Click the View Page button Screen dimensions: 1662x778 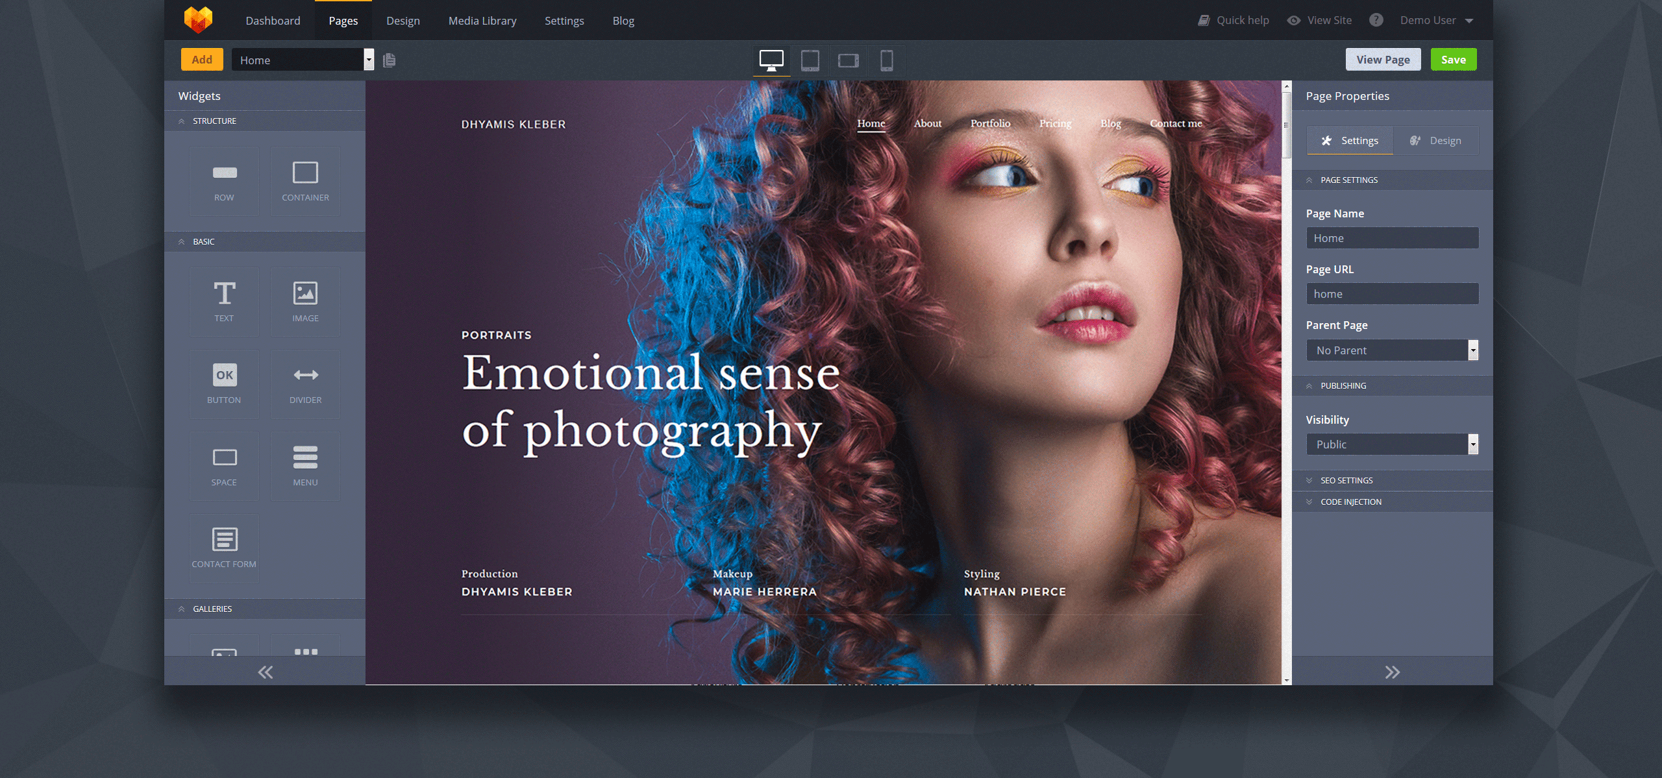[x=1383, y=60]
